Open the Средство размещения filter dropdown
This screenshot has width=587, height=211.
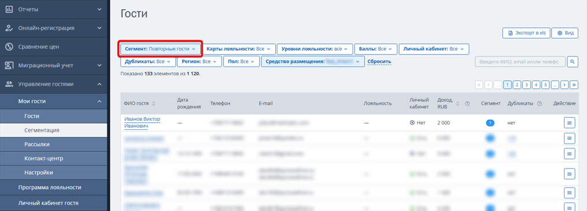(x=313, y=62)
